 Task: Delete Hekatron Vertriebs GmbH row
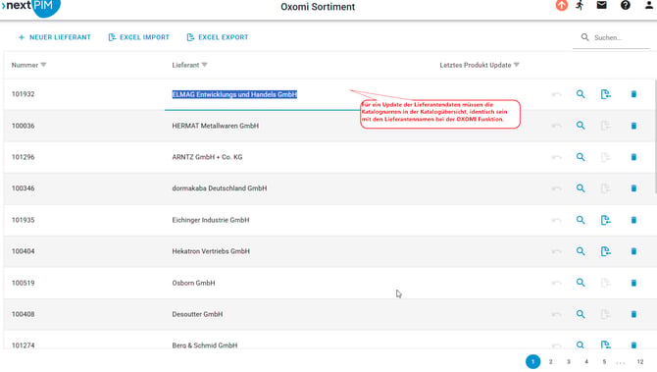point(633,251)
